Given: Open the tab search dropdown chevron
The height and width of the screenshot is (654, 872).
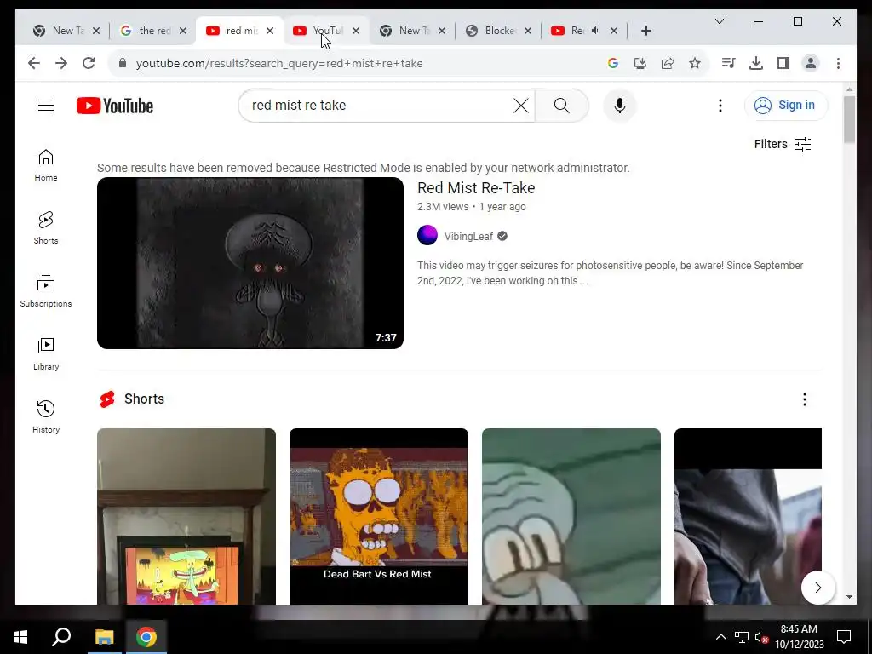Looking at the screenshot, I should coord(719,21).
